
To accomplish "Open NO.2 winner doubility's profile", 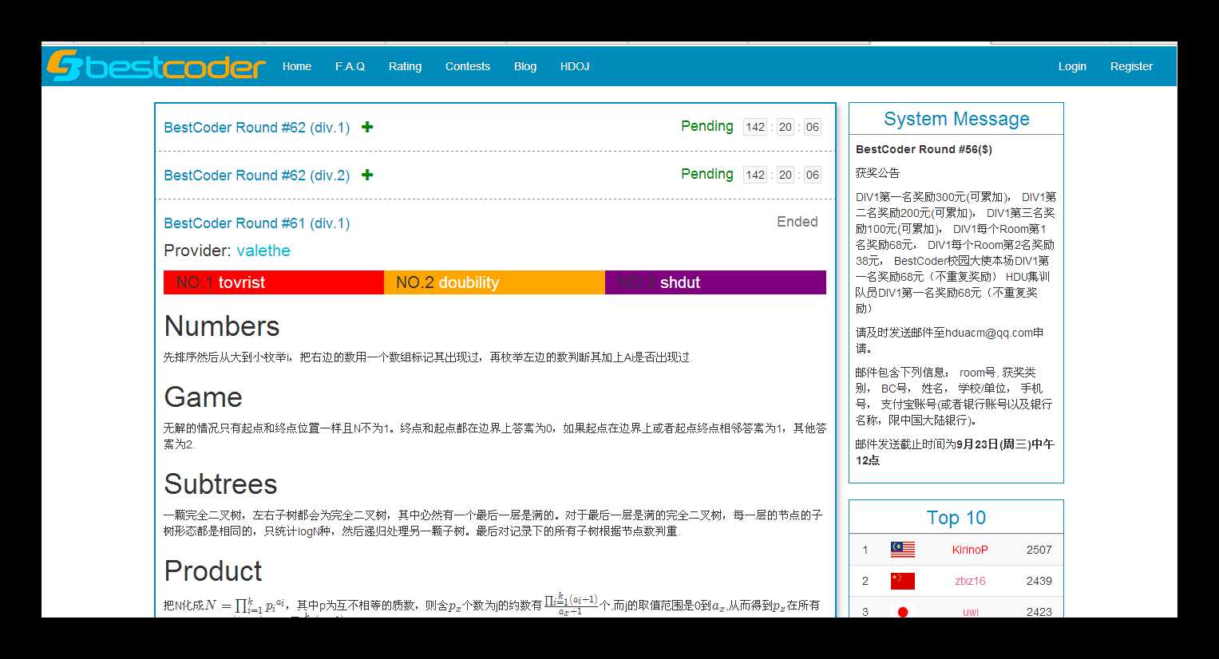I will [469, 282].
